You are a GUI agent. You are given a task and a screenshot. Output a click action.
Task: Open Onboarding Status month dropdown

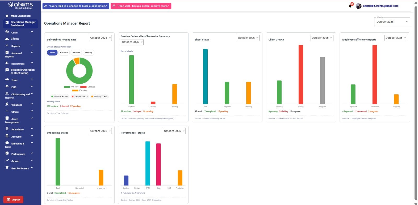pyautogui.click(x=100, y=131)
